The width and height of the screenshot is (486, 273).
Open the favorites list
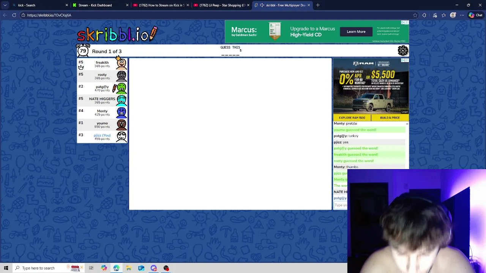444,15
